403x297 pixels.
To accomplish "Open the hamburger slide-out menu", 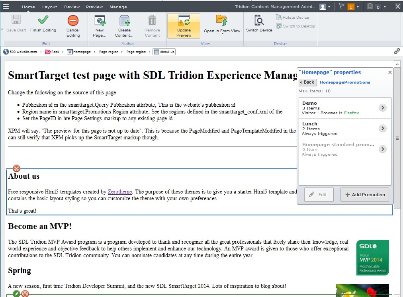I will pyautogui.click(x=6, y=7).
